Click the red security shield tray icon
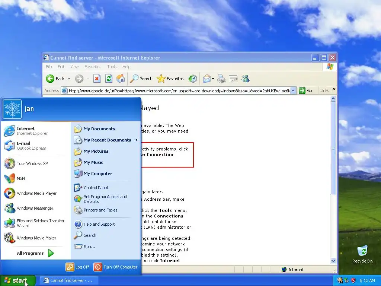This screenshot has width=381, height=286. click(x=353, y=280)
